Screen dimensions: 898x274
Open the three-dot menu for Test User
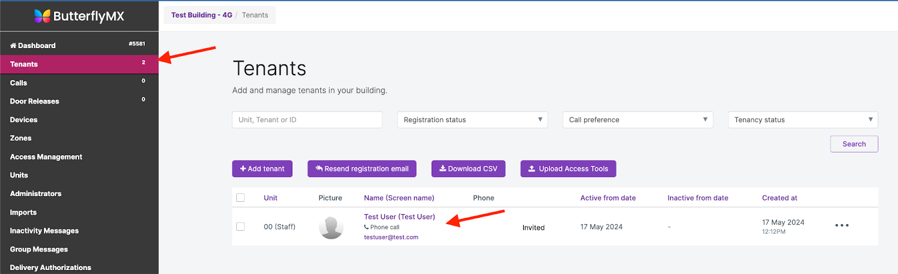[x=841, y=226]
